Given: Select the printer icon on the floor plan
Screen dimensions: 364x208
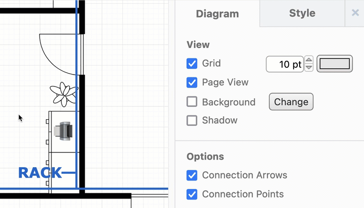Looking at the screenshot, I should coord(63,131).
